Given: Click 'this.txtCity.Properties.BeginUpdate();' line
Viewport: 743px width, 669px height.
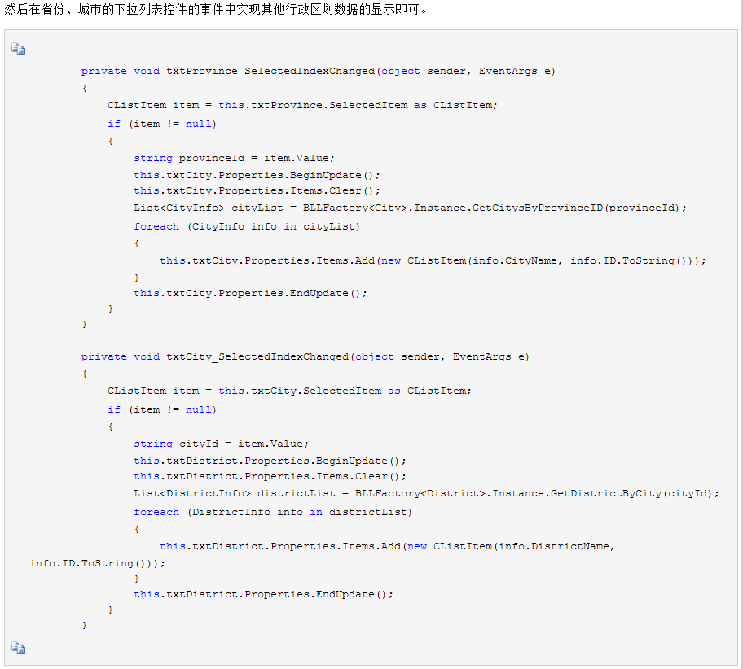Looking at the screenshot, I should (257, 175).
